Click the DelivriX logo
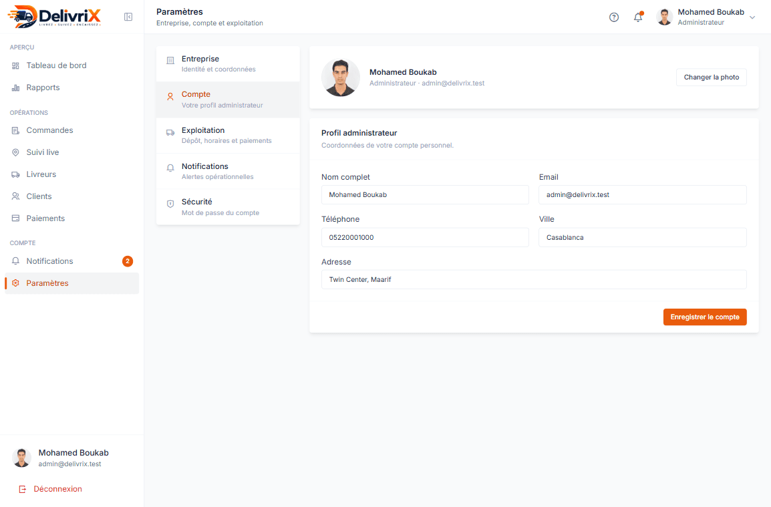The width and height of the screenshot is (771, 507). click(54, 16)
